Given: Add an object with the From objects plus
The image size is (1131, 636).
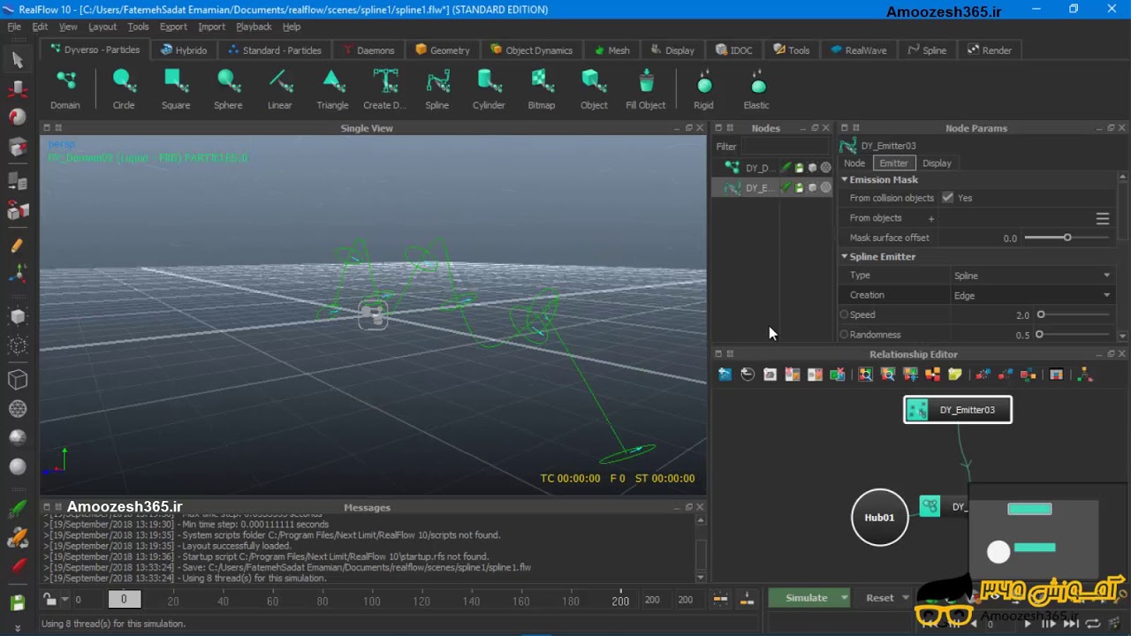Looking at the screenshot, I should (x=930, y=218).
